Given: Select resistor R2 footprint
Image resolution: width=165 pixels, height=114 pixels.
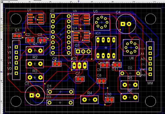Looking at the screenshot, I should tap(35, 64).
